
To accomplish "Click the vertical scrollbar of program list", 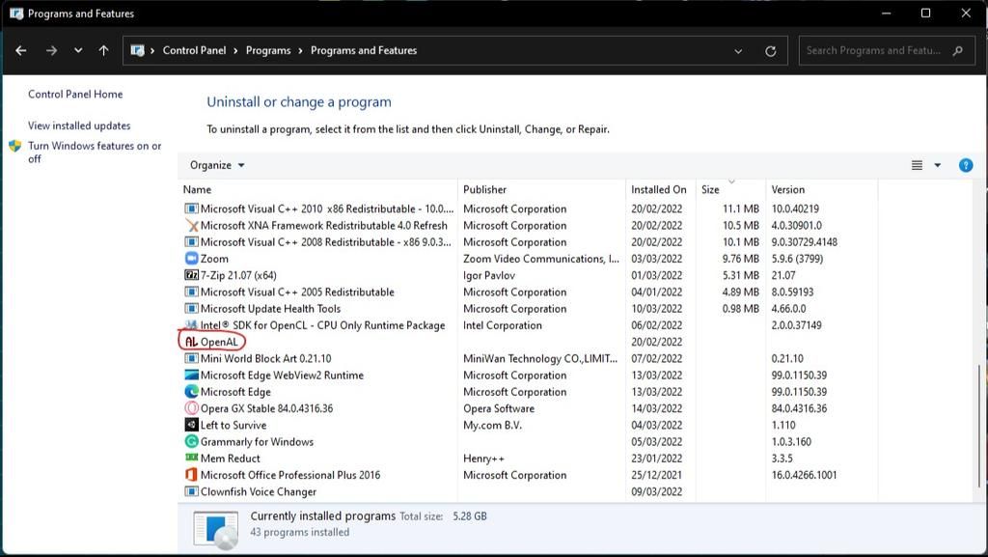I will [x=978, y=426].
